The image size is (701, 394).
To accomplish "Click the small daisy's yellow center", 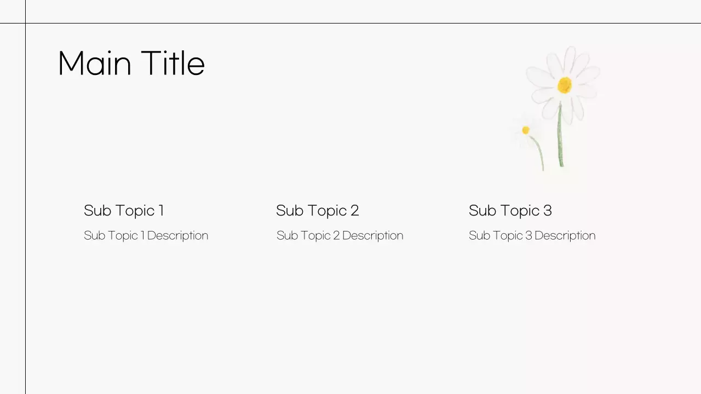I will 526,130.
